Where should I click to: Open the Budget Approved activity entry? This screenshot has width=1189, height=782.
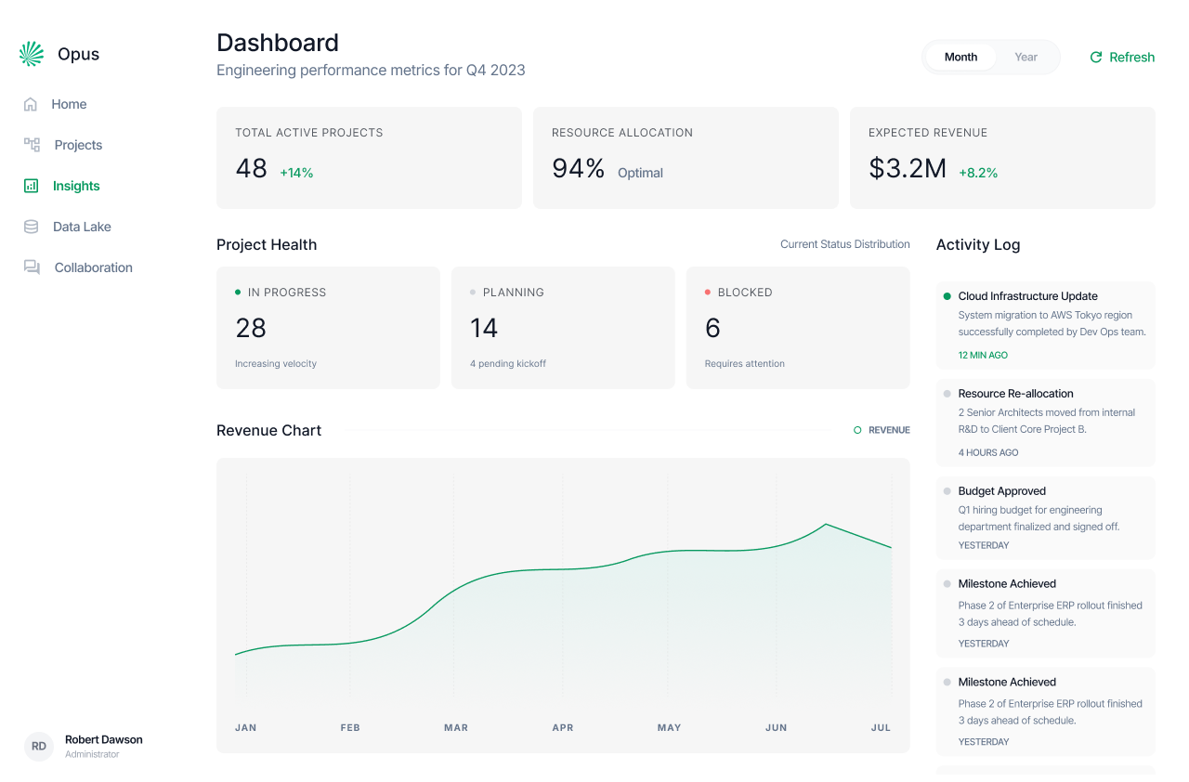pyautogui.click(x=1045, y=517)
